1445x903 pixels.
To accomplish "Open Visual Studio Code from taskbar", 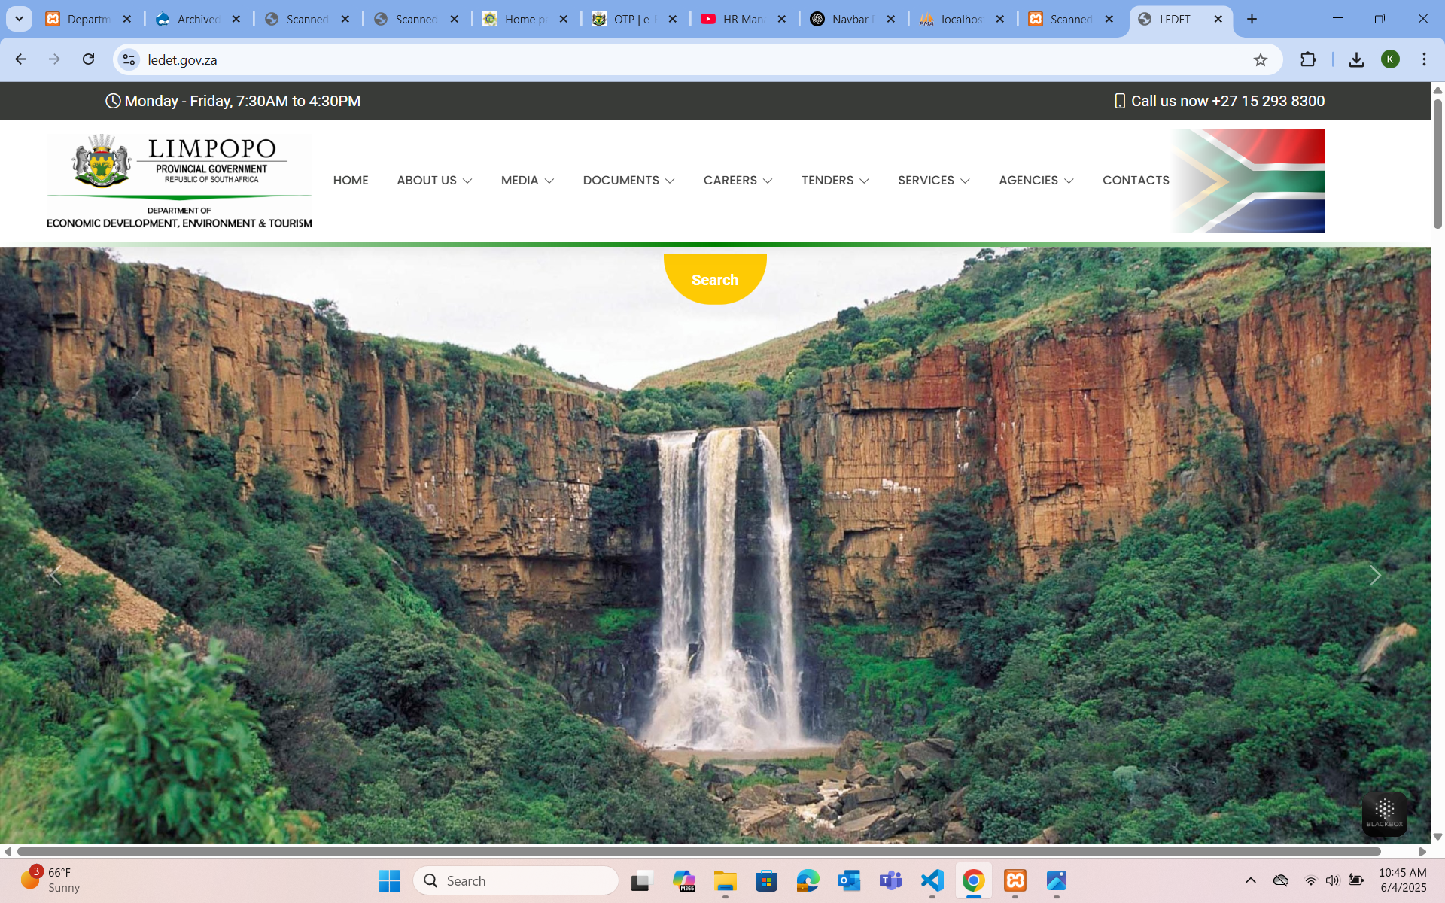I will (x=932, y=880).
